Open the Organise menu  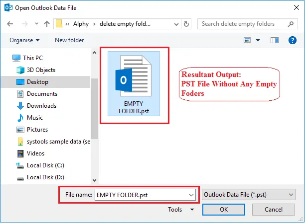24,40
